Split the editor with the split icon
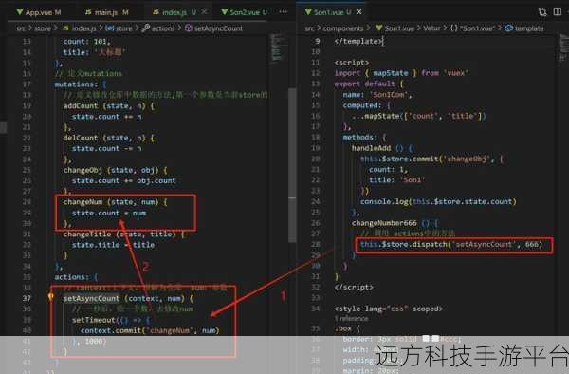 (x=558, y=11)
